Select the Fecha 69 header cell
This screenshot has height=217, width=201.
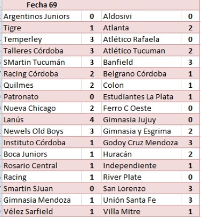pos(42,5)
